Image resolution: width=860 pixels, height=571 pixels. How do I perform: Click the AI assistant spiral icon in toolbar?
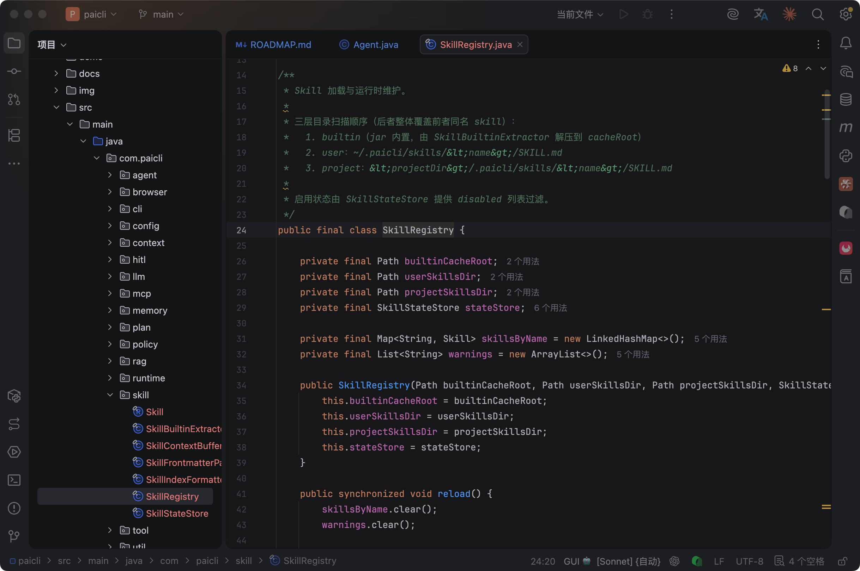point(733,14)
